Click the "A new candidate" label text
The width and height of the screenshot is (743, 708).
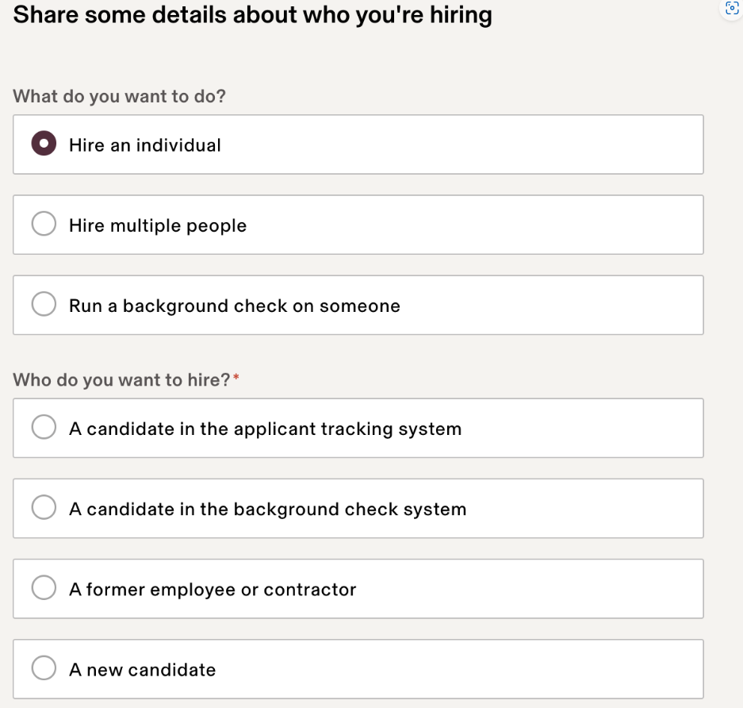(142, 669)
